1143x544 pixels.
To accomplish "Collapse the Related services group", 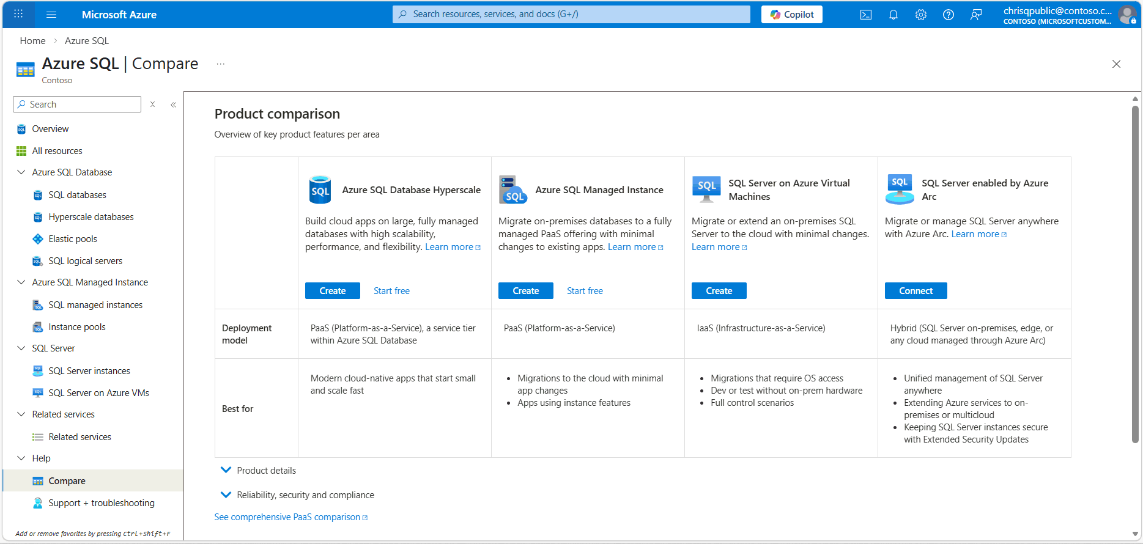I will 21,414.
